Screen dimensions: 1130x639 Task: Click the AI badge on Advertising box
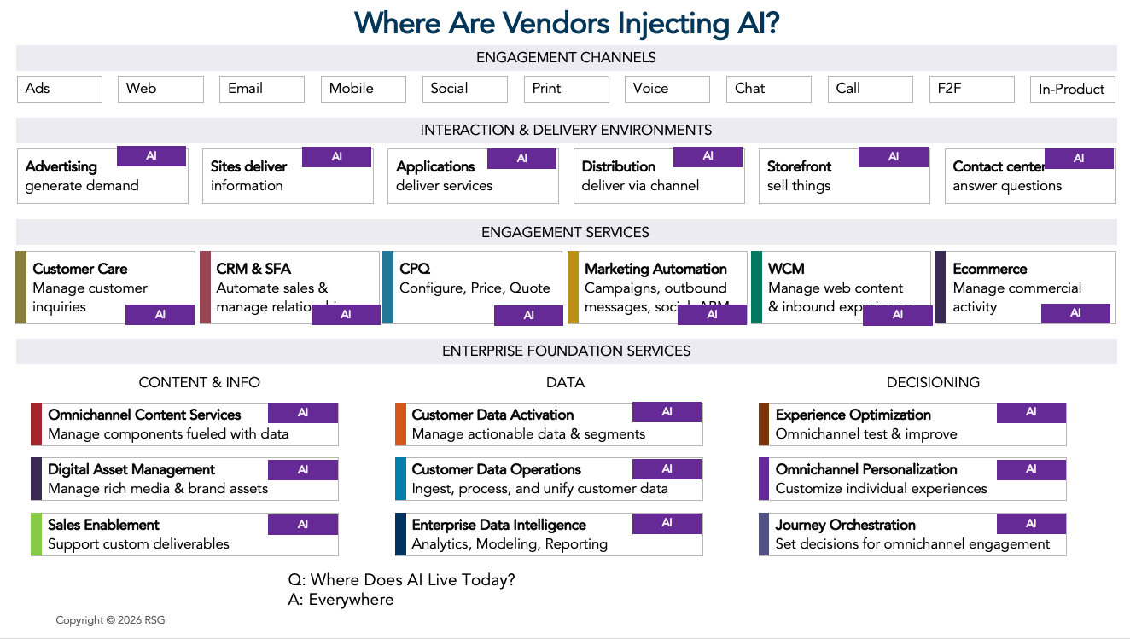pyautogui.click(x=151, y=156)
